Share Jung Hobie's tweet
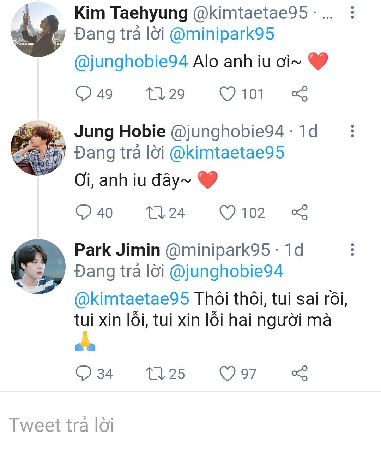 (300, 213)
